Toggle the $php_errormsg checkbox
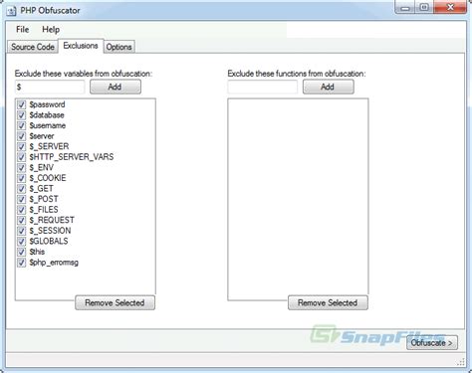This screenshot has width=472, height=373. tap(22, 263)
